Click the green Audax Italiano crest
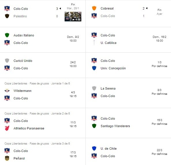This screenshot has height=165, width=171. 7,35
